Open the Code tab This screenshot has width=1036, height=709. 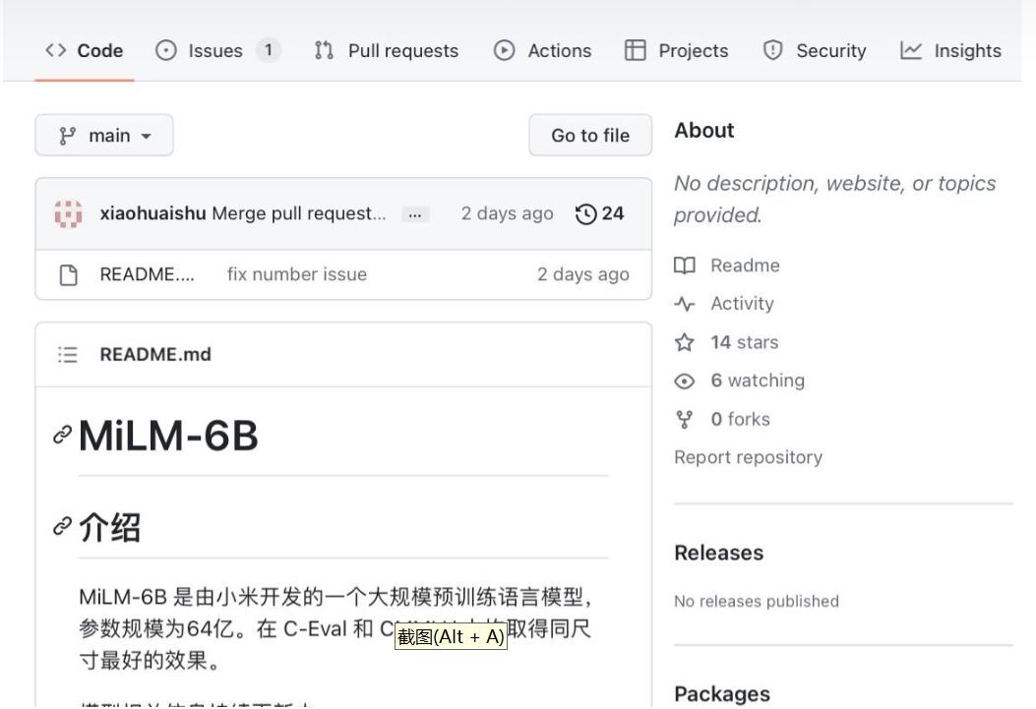click(x=85, y=51)
